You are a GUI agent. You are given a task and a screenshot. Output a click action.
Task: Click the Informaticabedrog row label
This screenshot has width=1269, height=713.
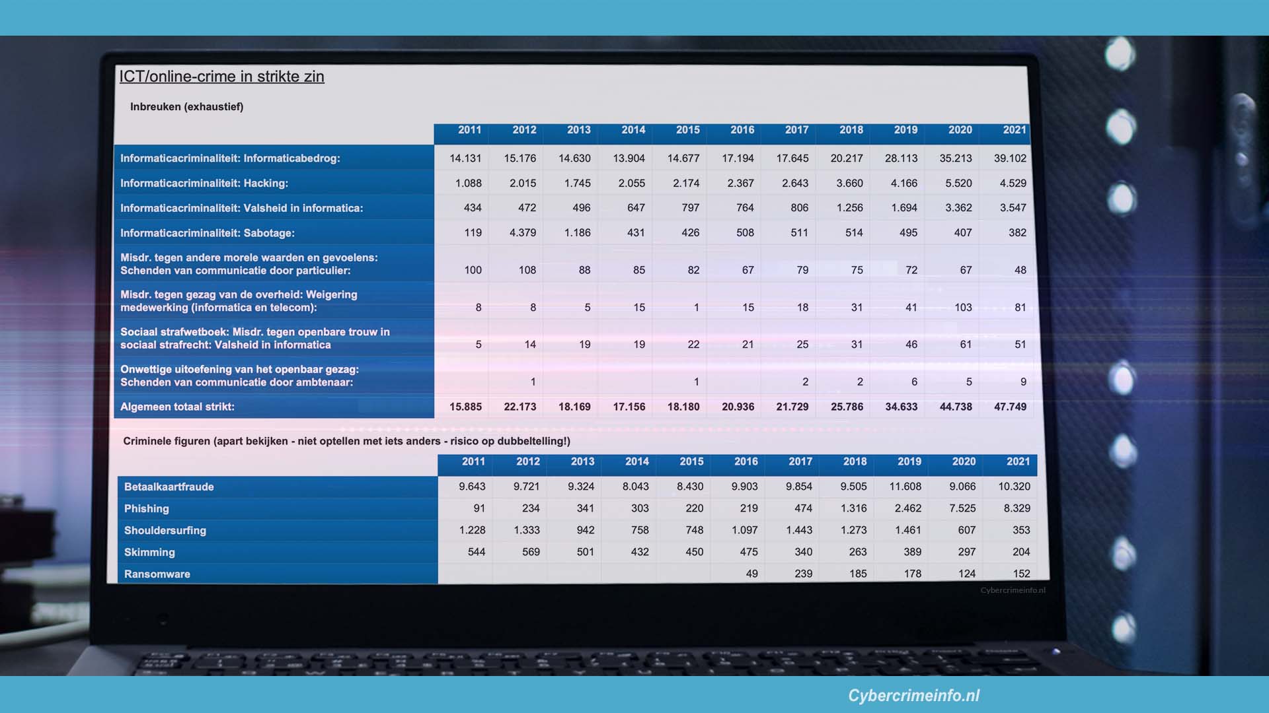point(230,158)
